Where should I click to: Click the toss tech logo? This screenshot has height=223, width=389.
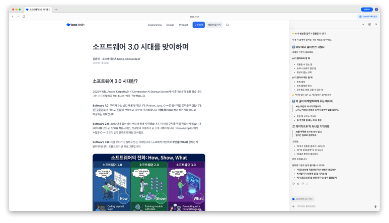[x=75, y=25]
